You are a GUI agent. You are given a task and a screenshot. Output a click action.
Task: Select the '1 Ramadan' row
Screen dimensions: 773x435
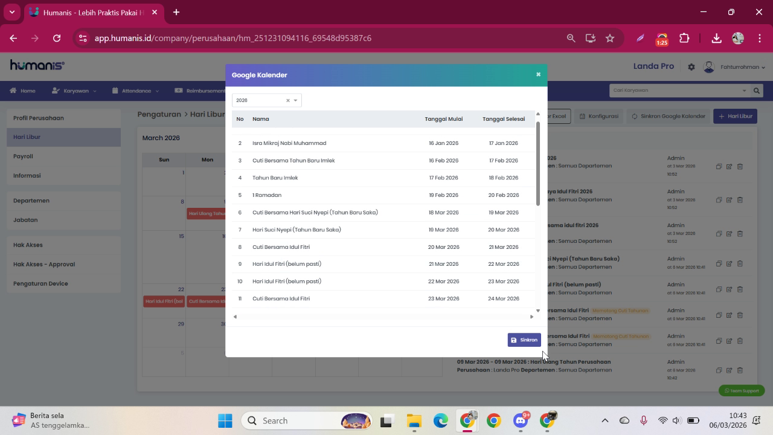[383, 195]
